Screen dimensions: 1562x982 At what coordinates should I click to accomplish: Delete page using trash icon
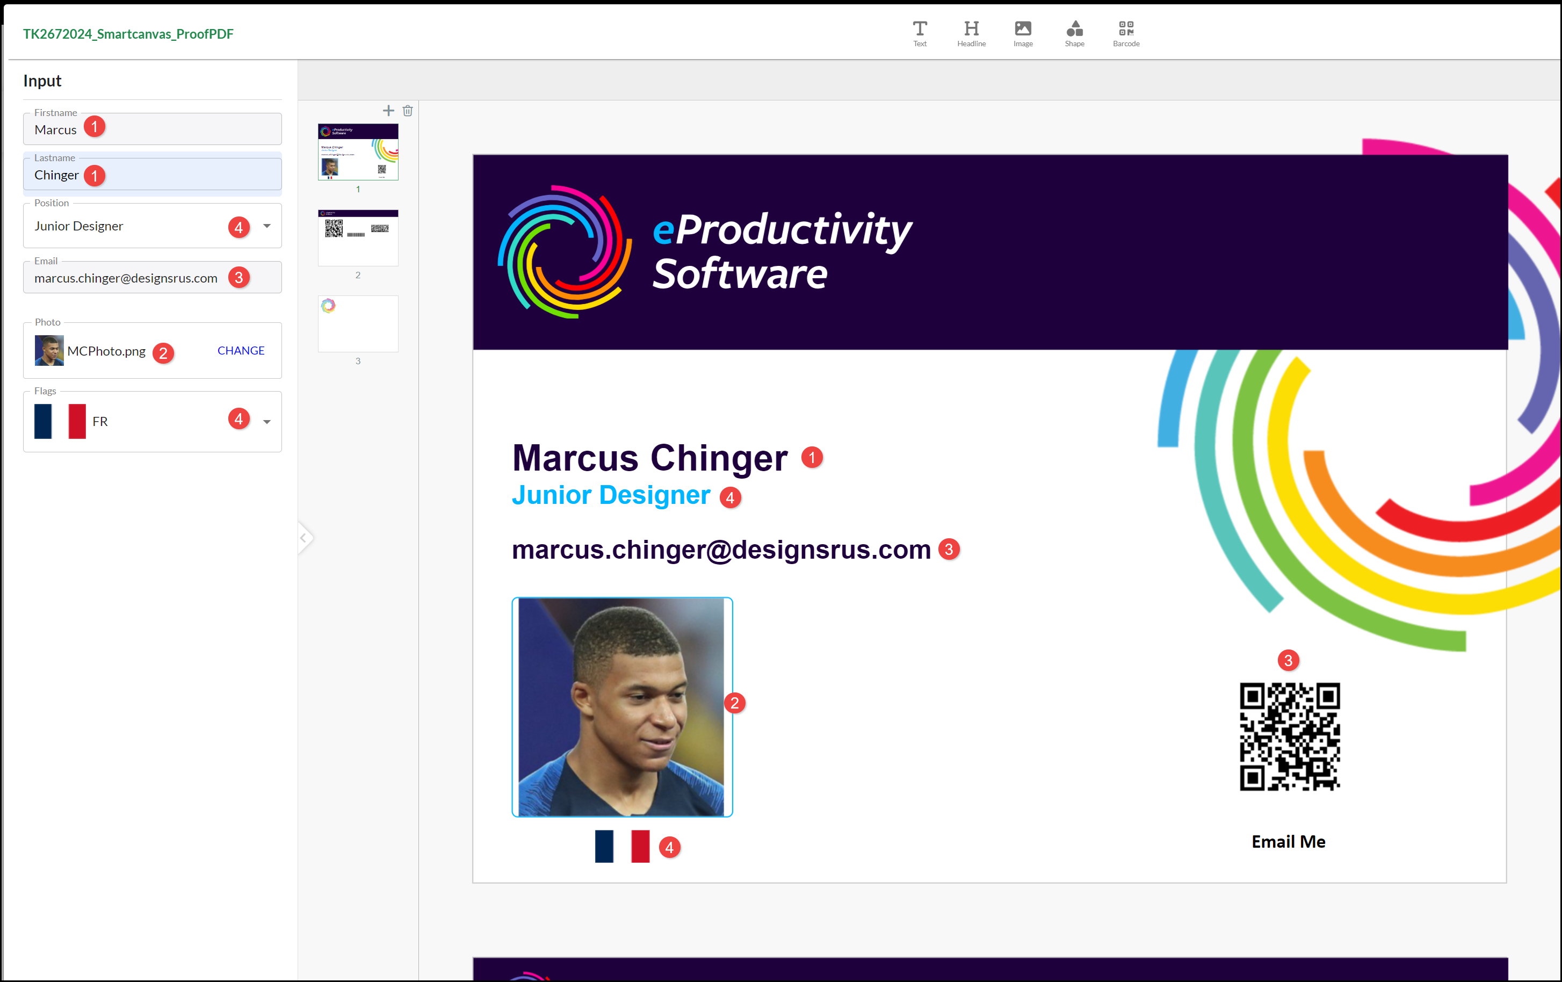tap(407, 111)
